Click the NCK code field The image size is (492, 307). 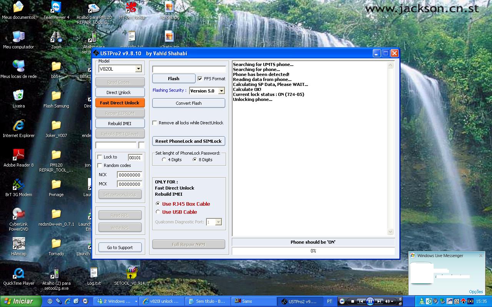(x=130, y=175)
